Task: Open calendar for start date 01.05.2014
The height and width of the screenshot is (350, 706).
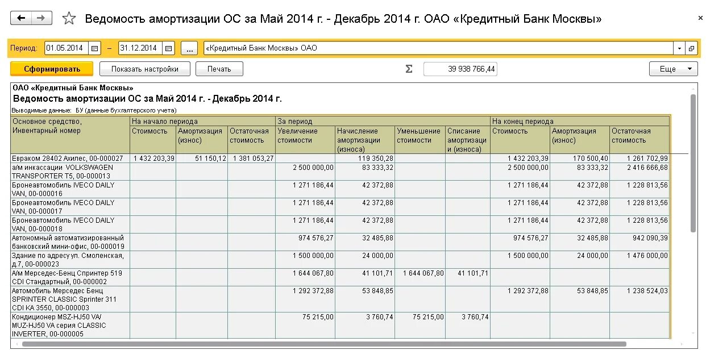Action: pyautogui.click(x=95, y=48)
